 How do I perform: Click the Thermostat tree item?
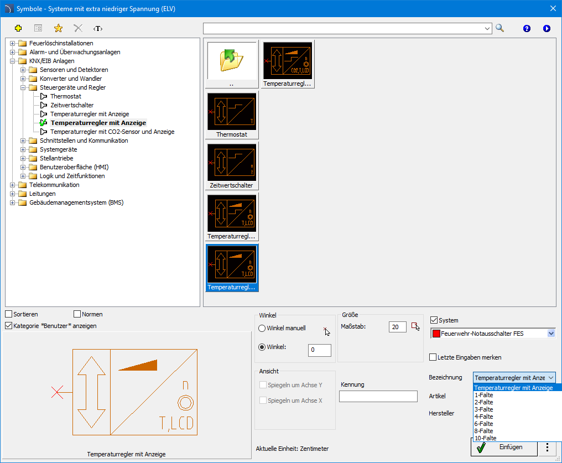66,96
